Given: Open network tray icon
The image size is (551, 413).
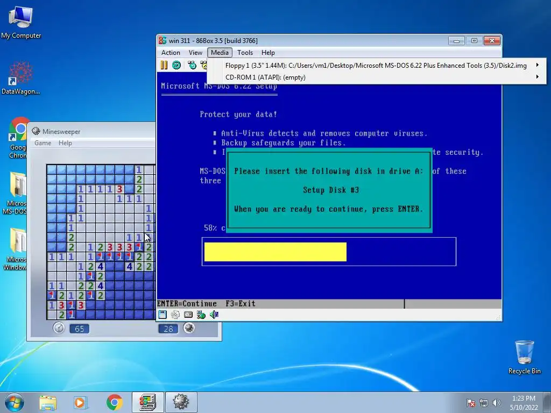Looking at the screenshot, I should click(484, 403).
